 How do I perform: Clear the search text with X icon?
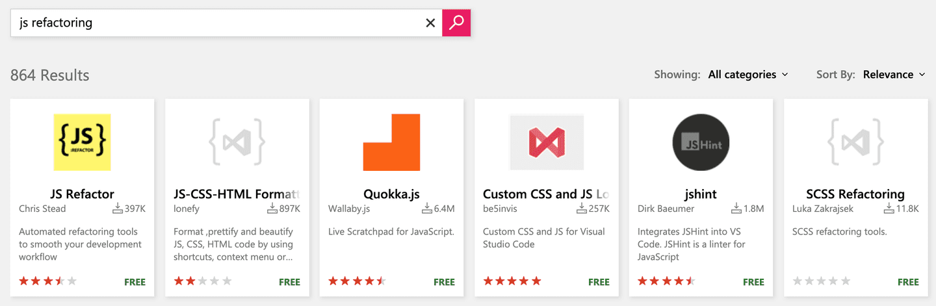tap(430, 23)
